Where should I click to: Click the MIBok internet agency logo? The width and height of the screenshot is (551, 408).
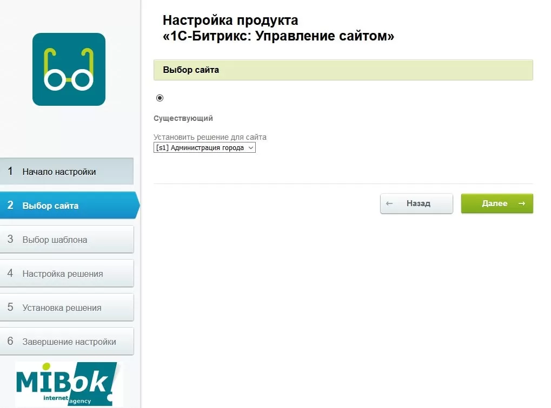click(x=69, y=384)
